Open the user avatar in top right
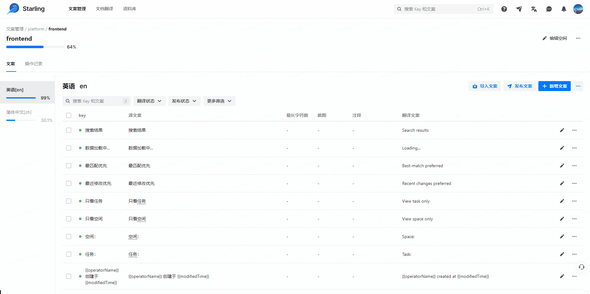The width and height of the screenshot is (590, 294). coord(578,9)
